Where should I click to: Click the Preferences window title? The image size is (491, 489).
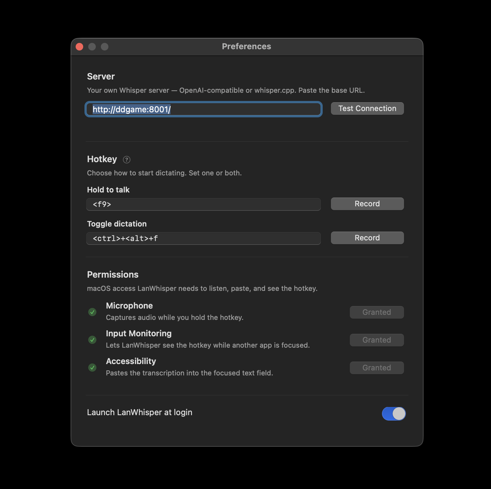(246, 46)
